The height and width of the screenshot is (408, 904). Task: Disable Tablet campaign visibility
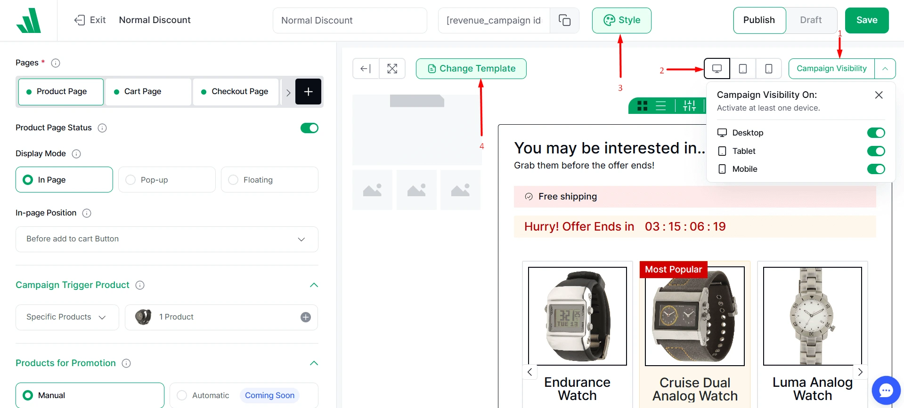[x=876, y=151]
